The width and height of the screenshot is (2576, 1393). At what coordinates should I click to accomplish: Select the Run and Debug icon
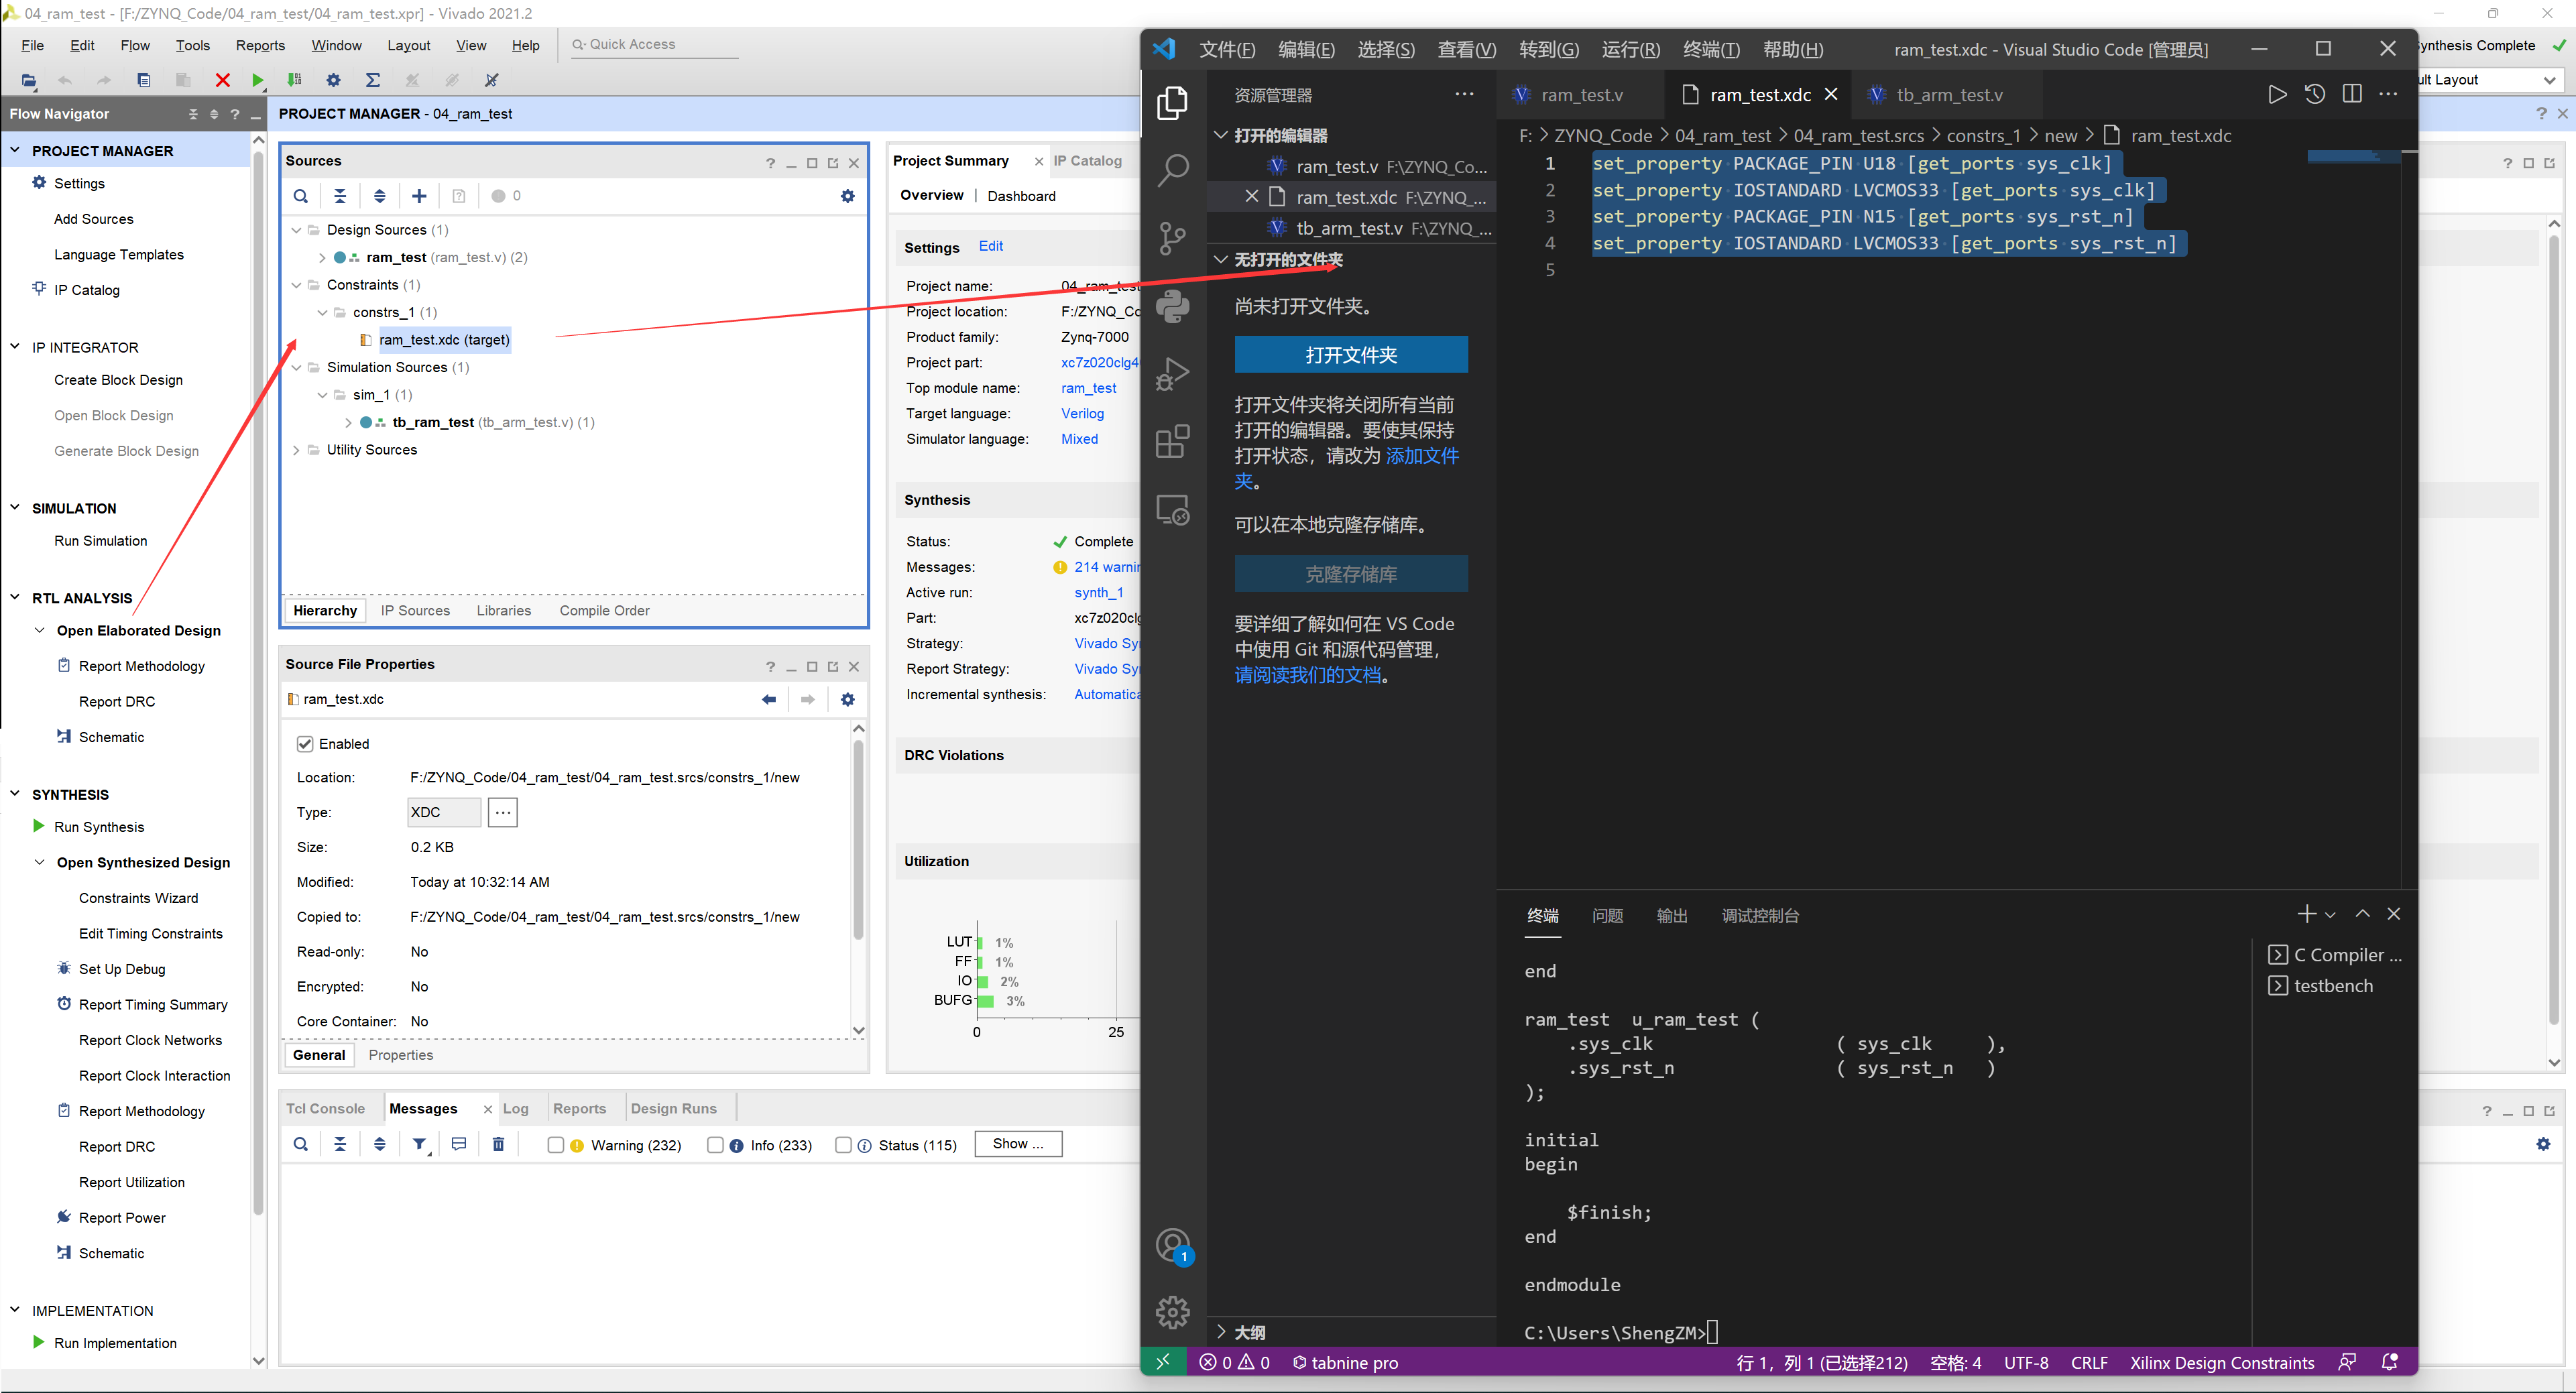coord(1172,373)
